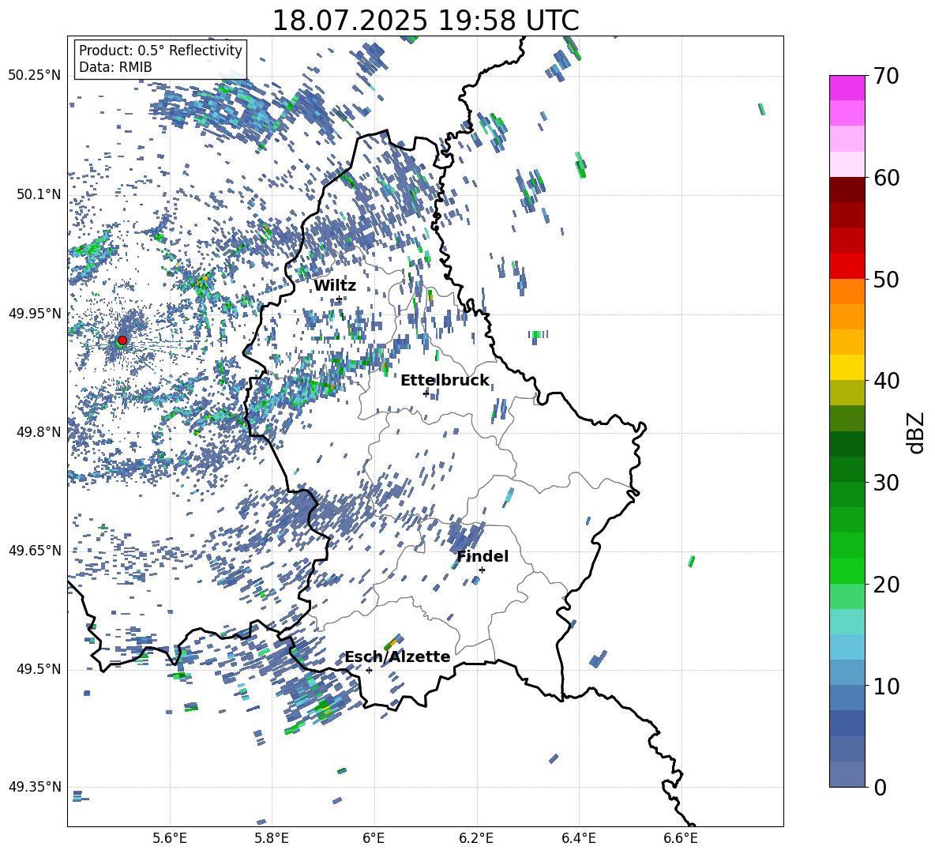Click the colorbar tick label 70
This screenshot has height=854, width=935.
pyautogui.click(x=886, y=76)
